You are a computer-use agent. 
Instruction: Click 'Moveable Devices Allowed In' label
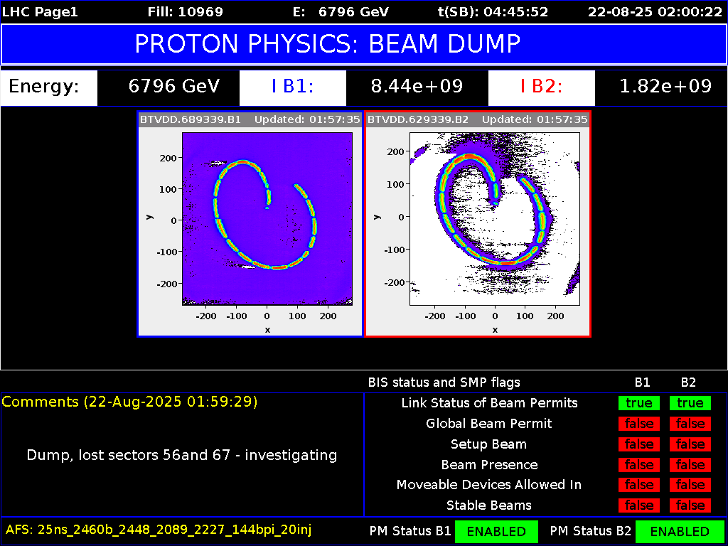coord(489,485)
